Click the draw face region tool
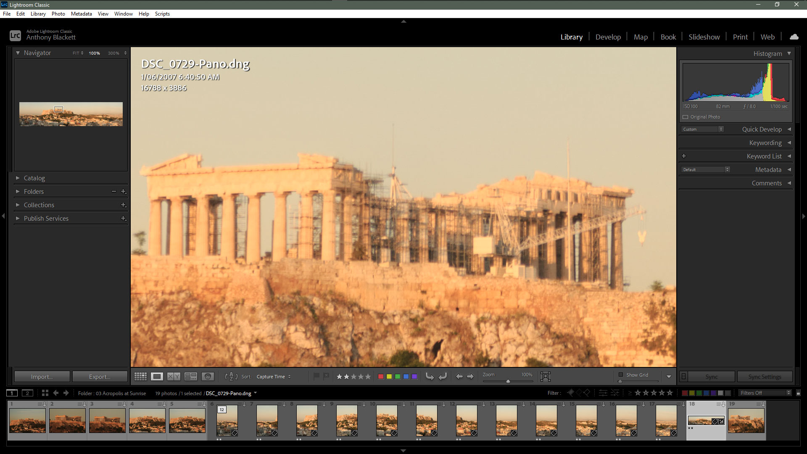The width and height of the screenshot is (807, 454). point(545,377)
